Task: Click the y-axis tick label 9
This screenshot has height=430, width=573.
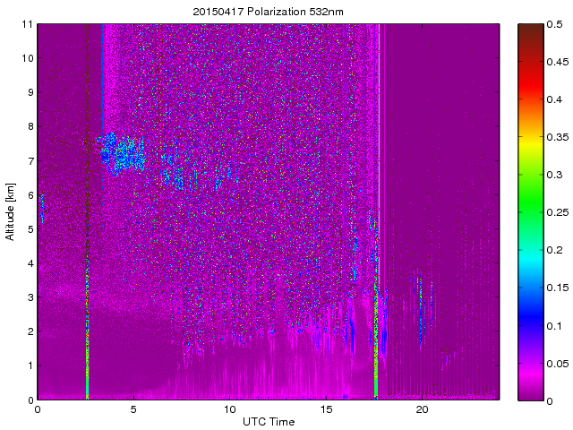Action: [x=30, y=92]
